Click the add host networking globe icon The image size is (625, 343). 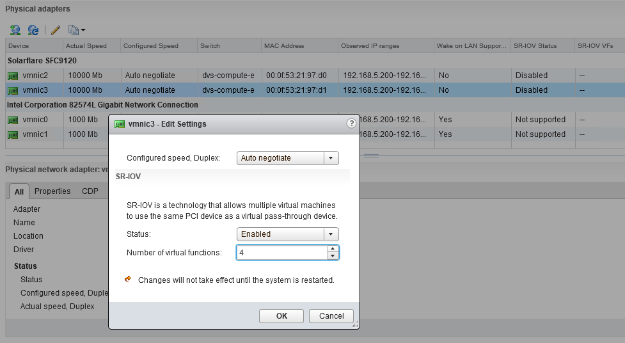point(15,30)
